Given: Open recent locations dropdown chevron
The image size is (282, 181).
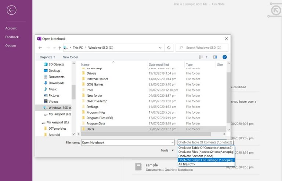Looking at the screenshot, I should (54, 48).
